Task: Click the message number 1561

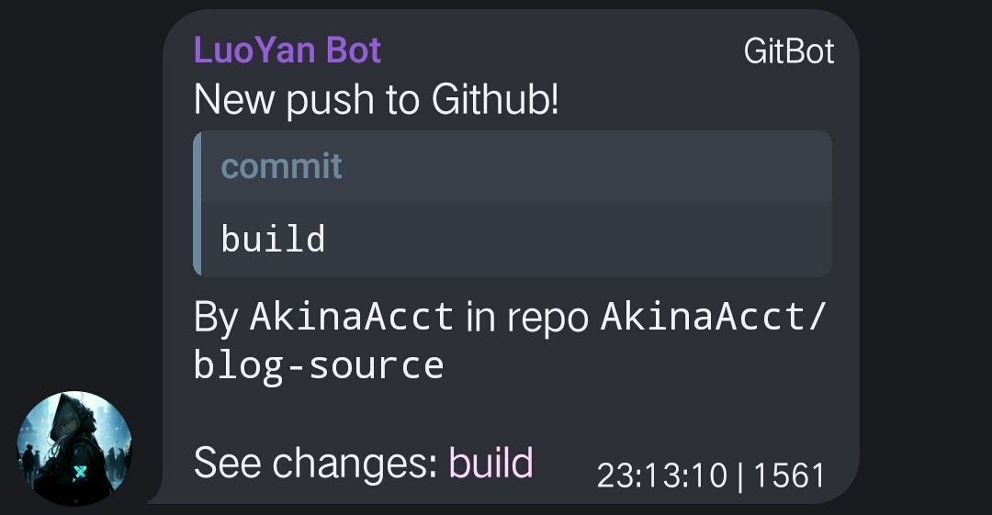Action: point(790,476)
